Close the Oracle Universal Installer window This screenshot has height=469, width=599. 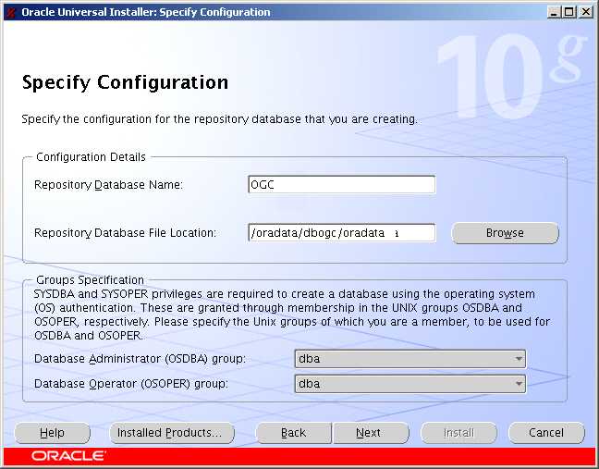(x=585, y=12)
